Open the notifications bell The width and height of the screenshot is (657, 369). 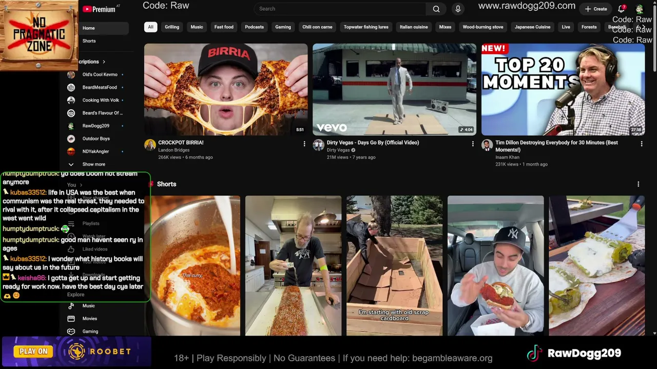click(622, 9)
